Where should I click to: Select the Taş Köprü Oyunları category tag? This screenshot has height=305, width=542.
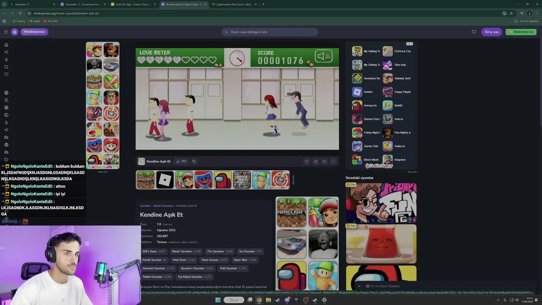pyautogui.click(x=194, y=277)
